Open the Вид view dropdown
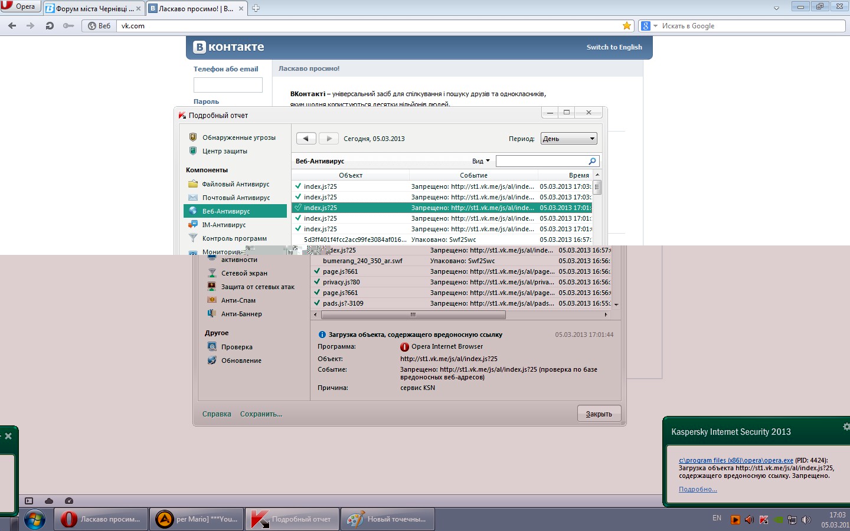 click(480, 161)
